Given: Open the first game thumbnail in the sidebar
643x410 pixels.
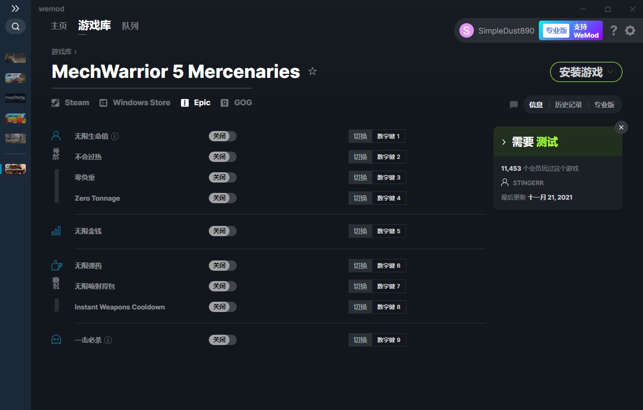Looking at the screenshot, I should pos(15,58).
